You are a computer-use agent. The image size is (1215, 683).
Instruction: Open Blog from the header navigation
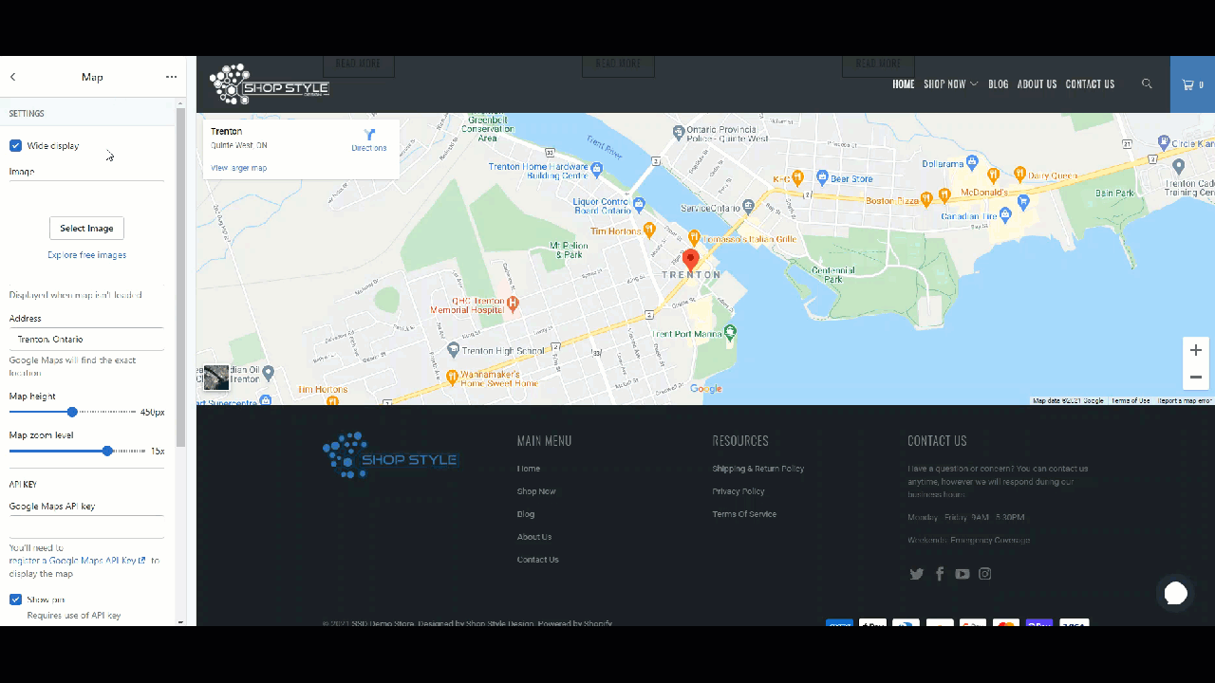(999, 84)
